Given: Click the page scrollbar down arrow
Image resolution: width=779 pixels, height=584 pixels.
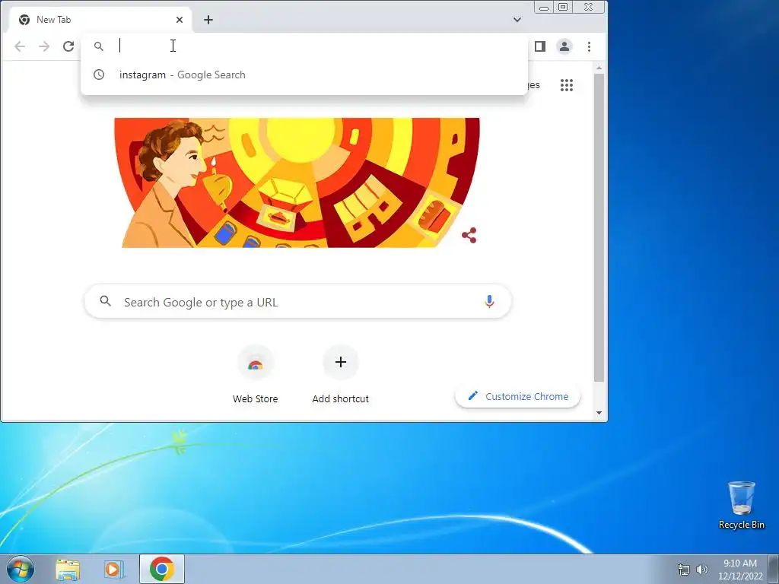Looking at the screenshot, I should click(x=599, y=413).
